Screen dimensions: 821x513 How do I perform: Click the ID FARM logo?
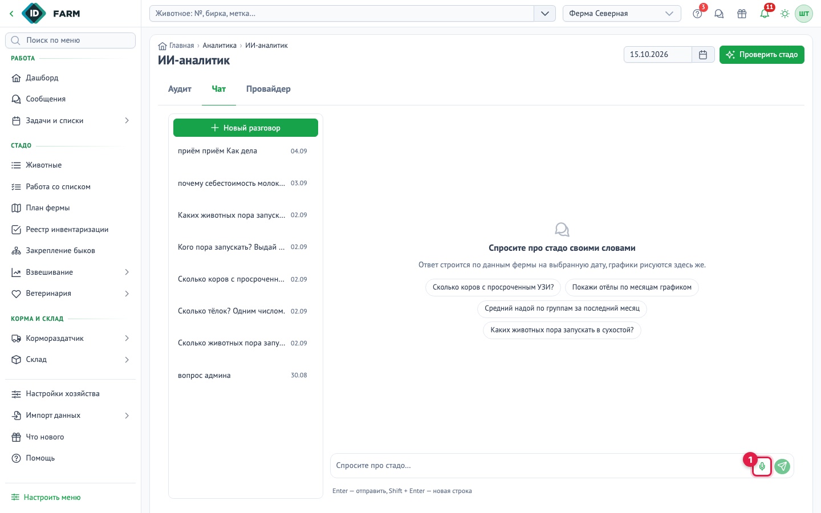[51, 14]
